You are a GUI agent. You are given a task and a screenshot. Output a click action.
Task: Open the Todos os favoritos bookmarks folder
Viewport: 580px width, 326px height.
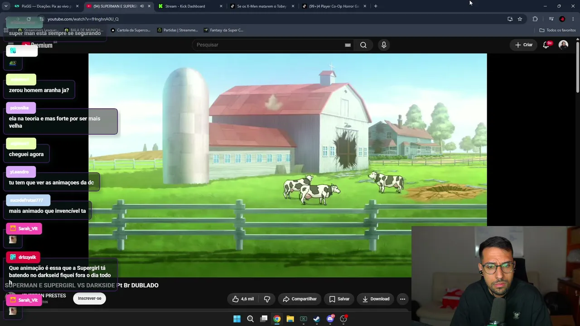click(557, 30)
